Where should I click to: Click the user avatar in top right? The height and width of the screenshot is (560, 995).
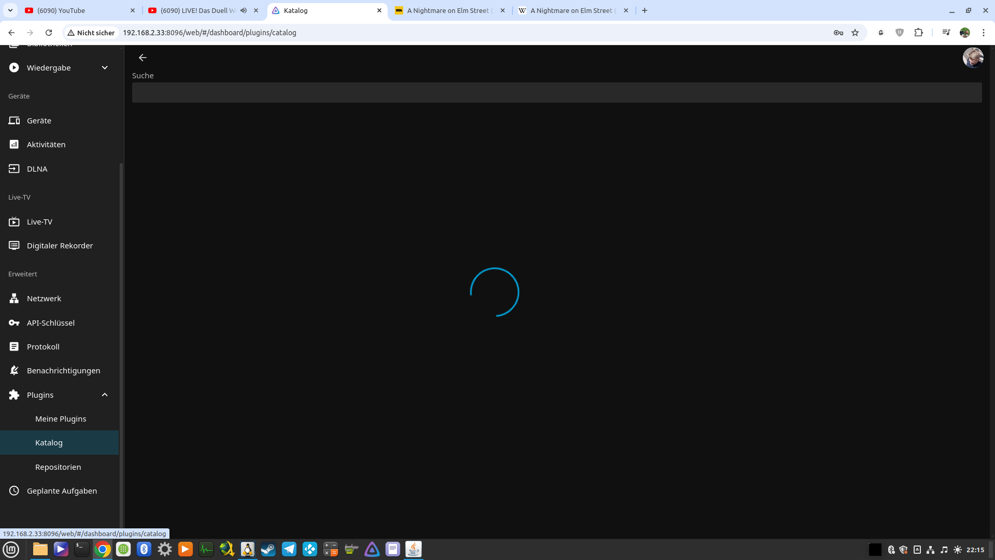[973, 58]
